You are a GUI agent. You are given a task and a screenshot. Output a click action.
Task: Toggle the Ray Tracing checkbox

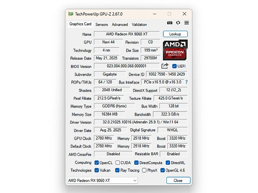(117, 170)
